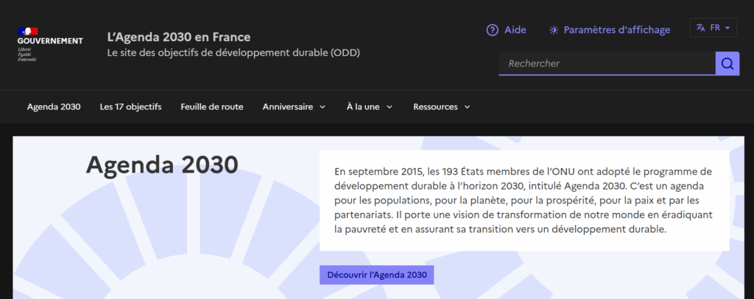Click the sun icon for display settings
Viewport: 754px width, 299px height.
click(x=554, y=30)
